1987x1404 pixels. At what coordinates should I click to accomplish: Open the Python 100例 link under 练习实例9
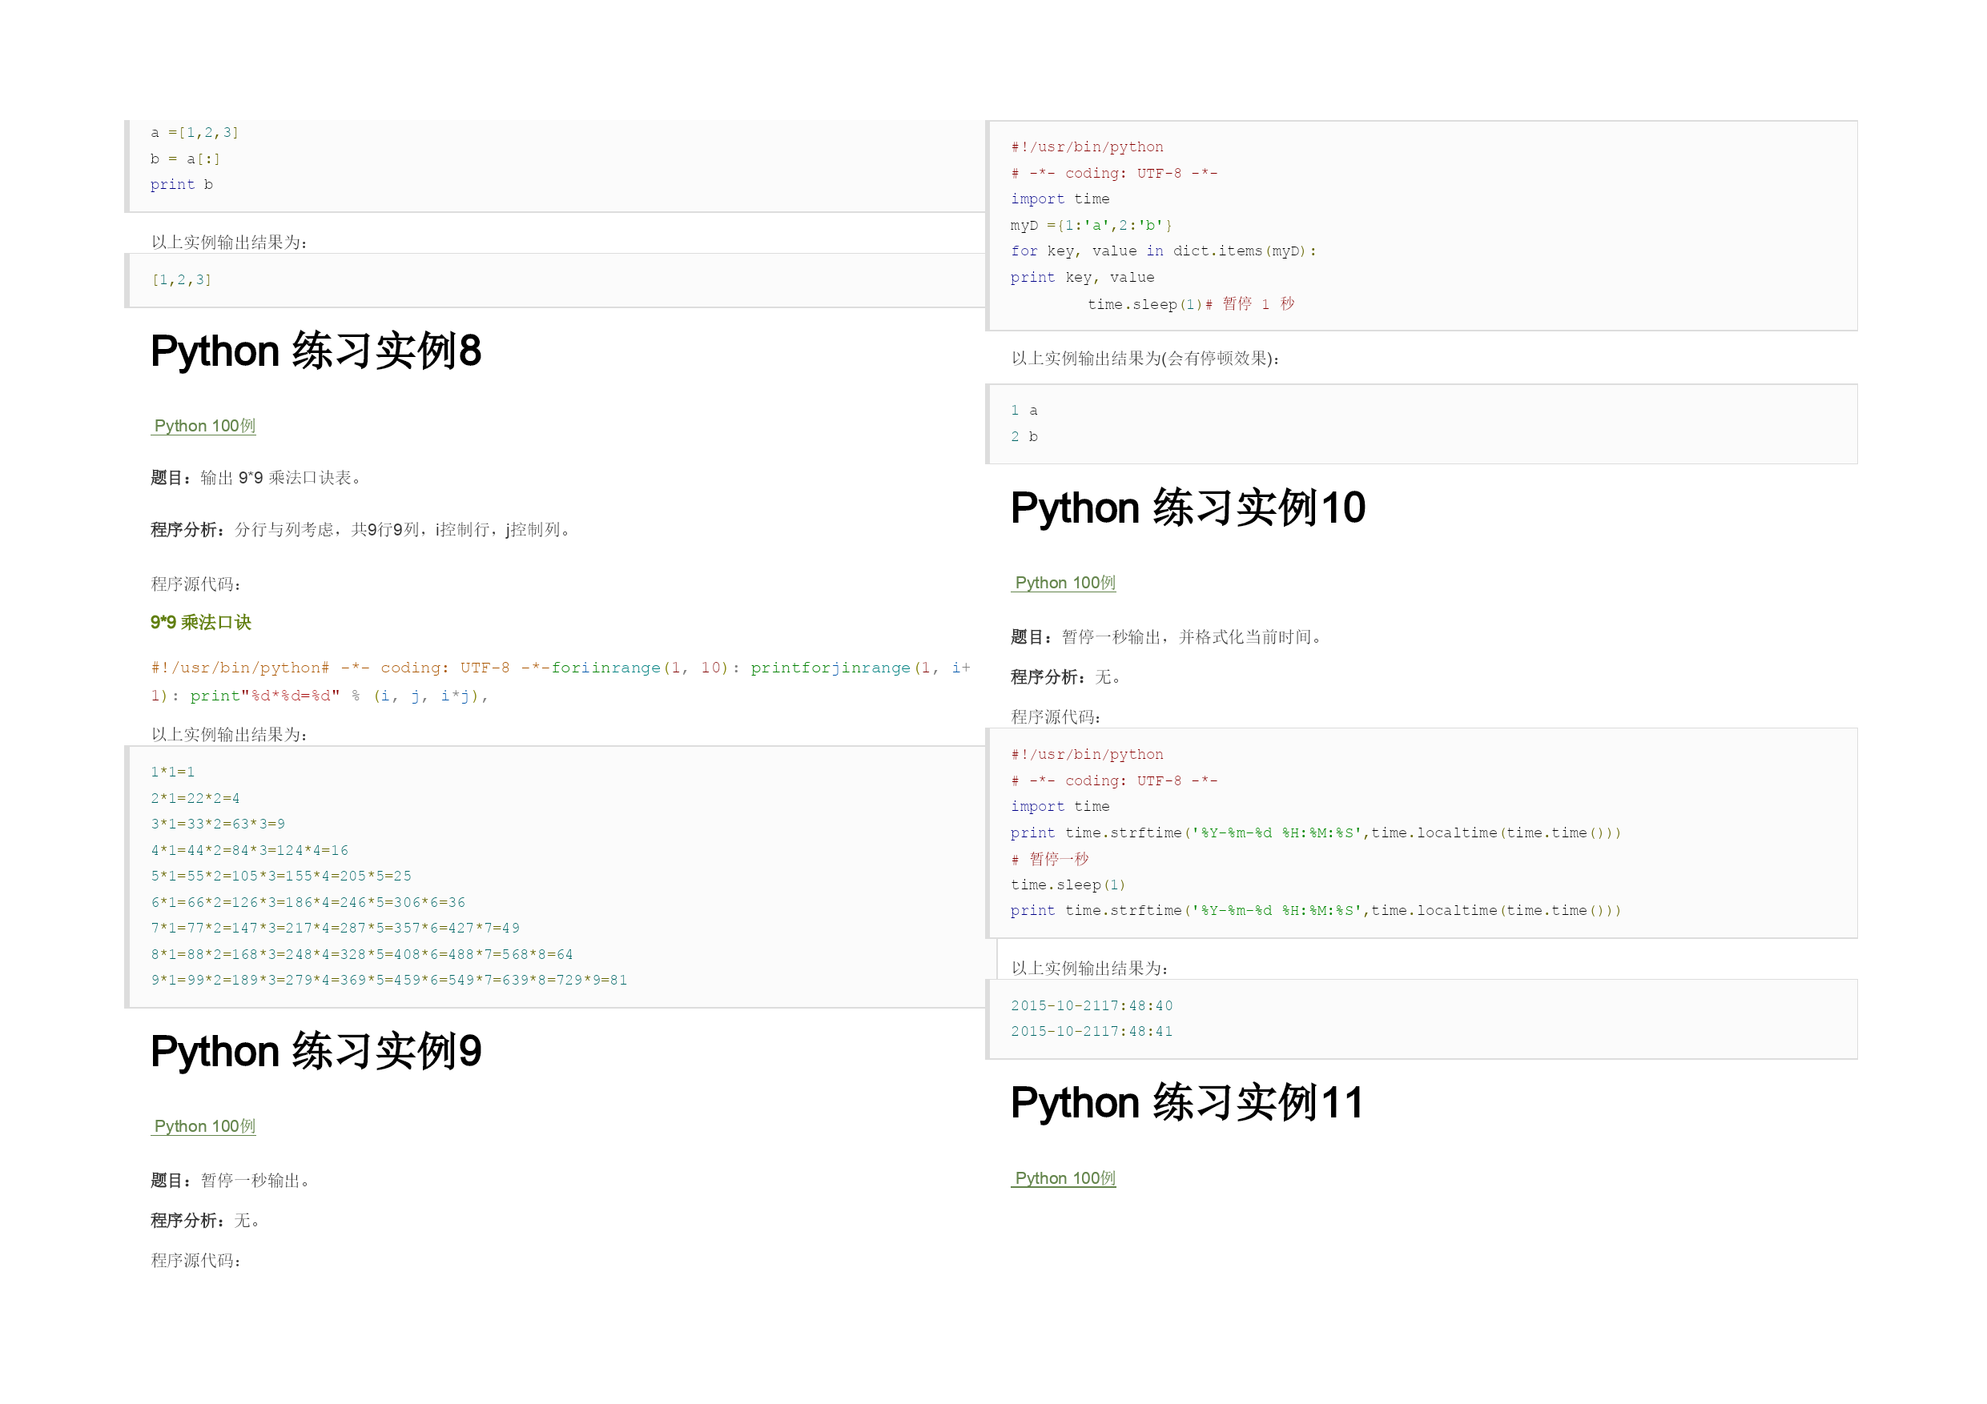(204, 1125)
